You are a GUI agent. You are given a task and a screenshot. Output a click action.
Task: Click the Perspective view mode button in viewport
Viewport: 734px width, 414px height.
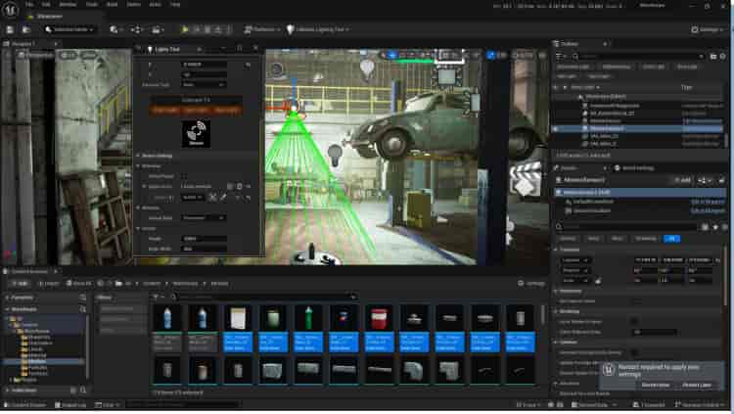tap(36, 55)
